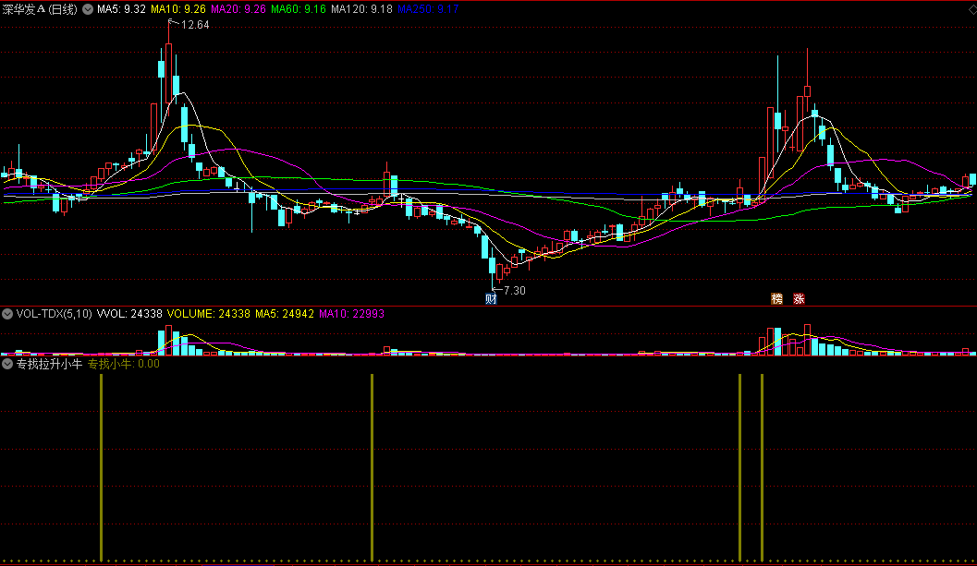Click the first signal bar in 专找小牛 panel
The height and width of the screenshot is (566, 977).
(101, 467)
